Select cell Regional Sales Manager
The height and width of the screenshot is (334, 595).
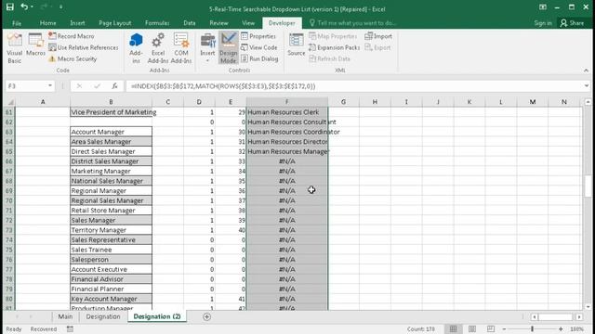coord(112,200)
